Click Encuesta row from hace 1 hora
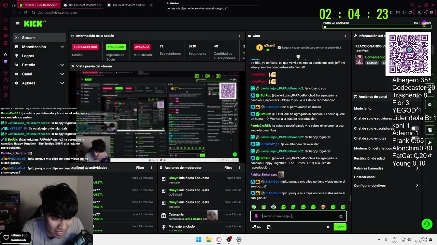The image size is (437, 245). [201, 180]
